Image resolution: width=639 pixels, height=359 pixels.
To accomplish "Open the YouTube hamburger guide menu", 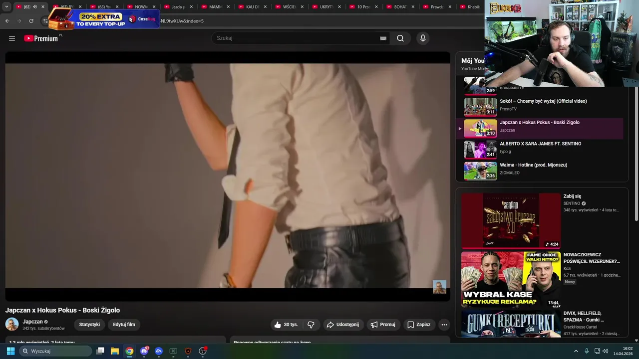I will point(12,38).
